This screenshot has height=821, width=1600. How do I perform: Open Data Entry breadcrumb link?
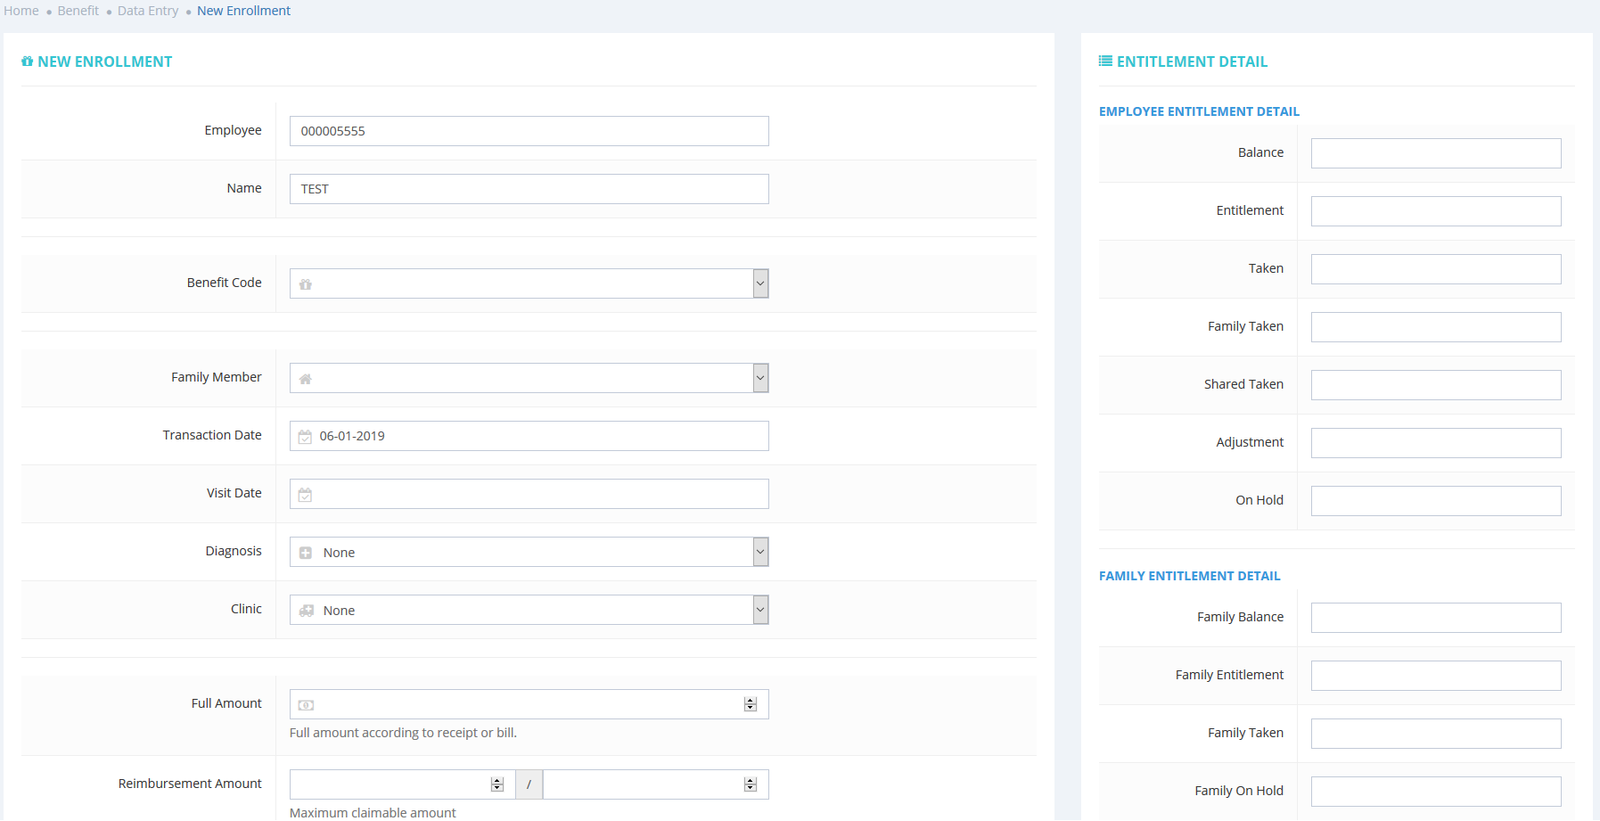148,11
